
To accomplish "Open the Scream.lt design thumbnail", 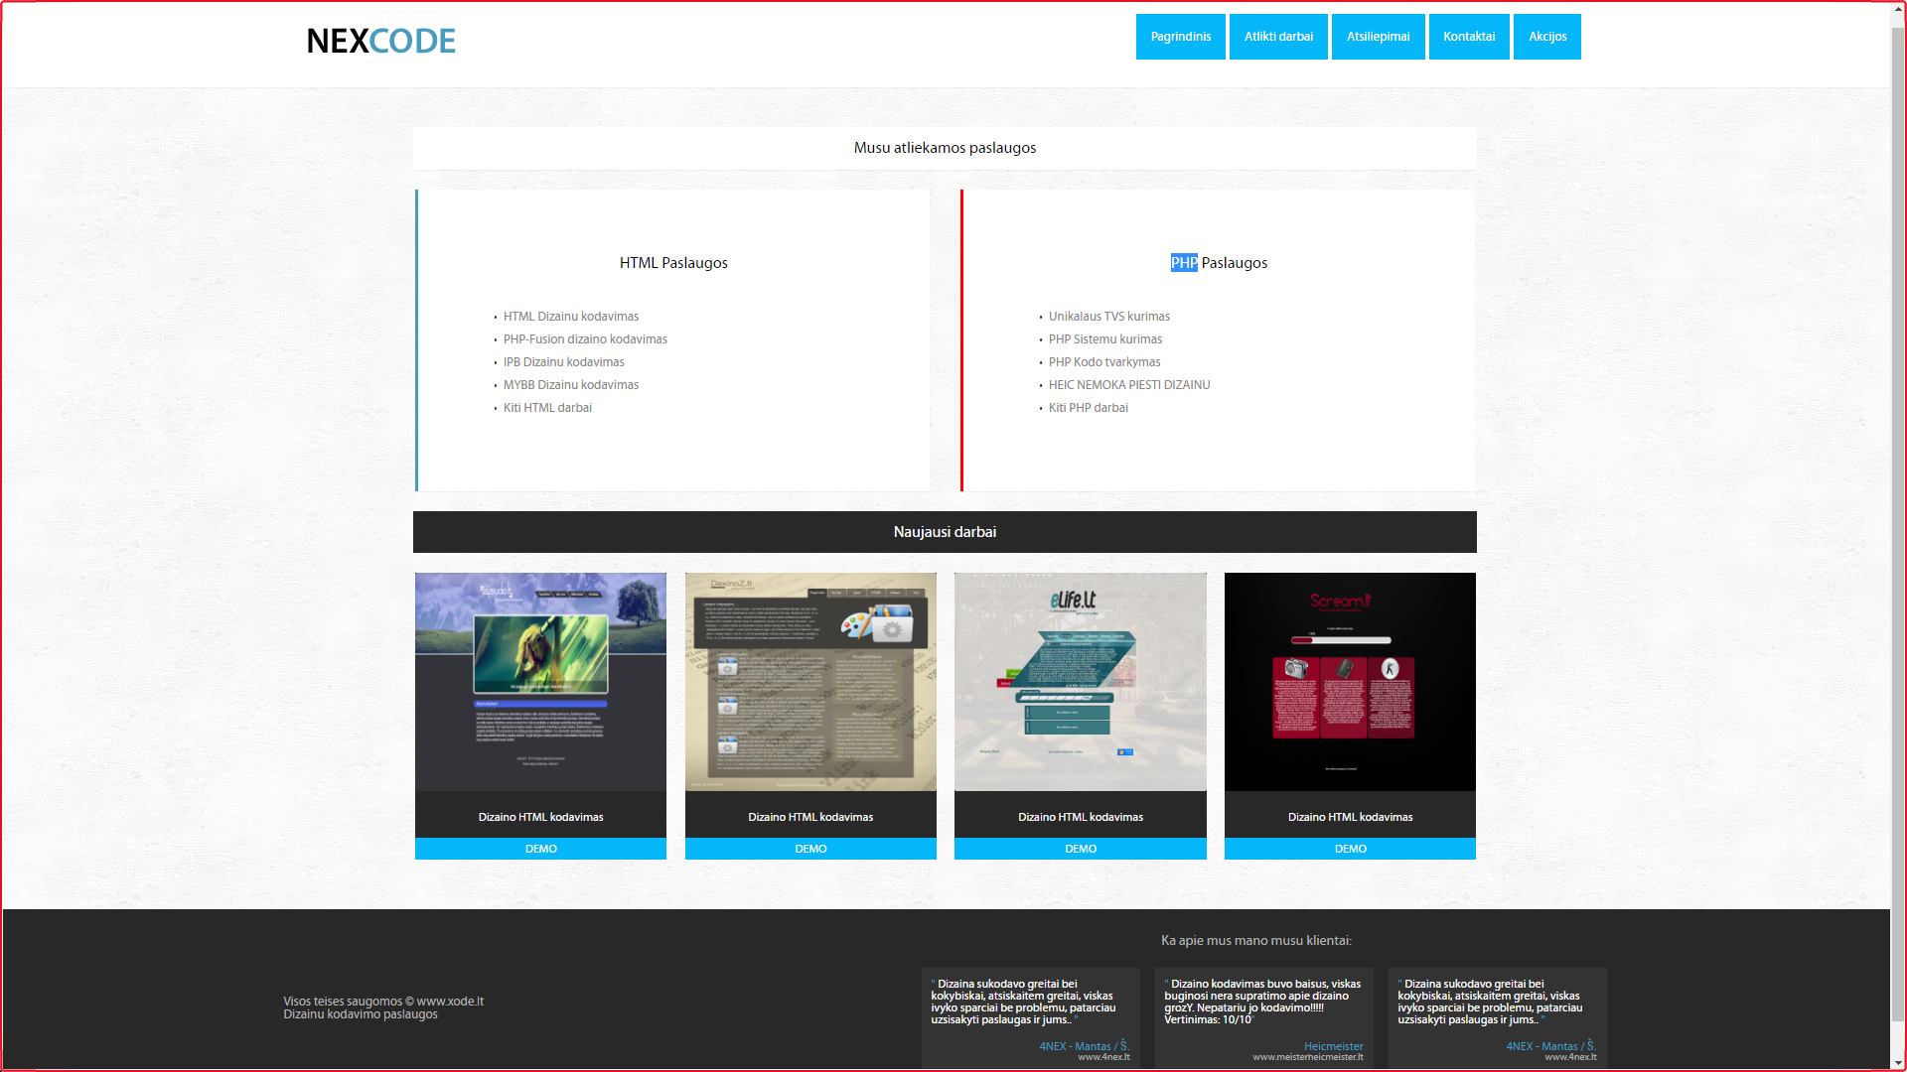I will [x=1350, y=682].
